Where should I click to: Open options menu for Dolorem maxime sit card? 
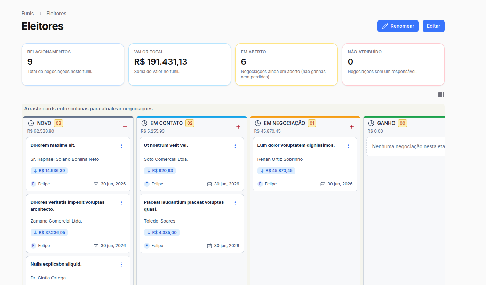tap(122, 146)
